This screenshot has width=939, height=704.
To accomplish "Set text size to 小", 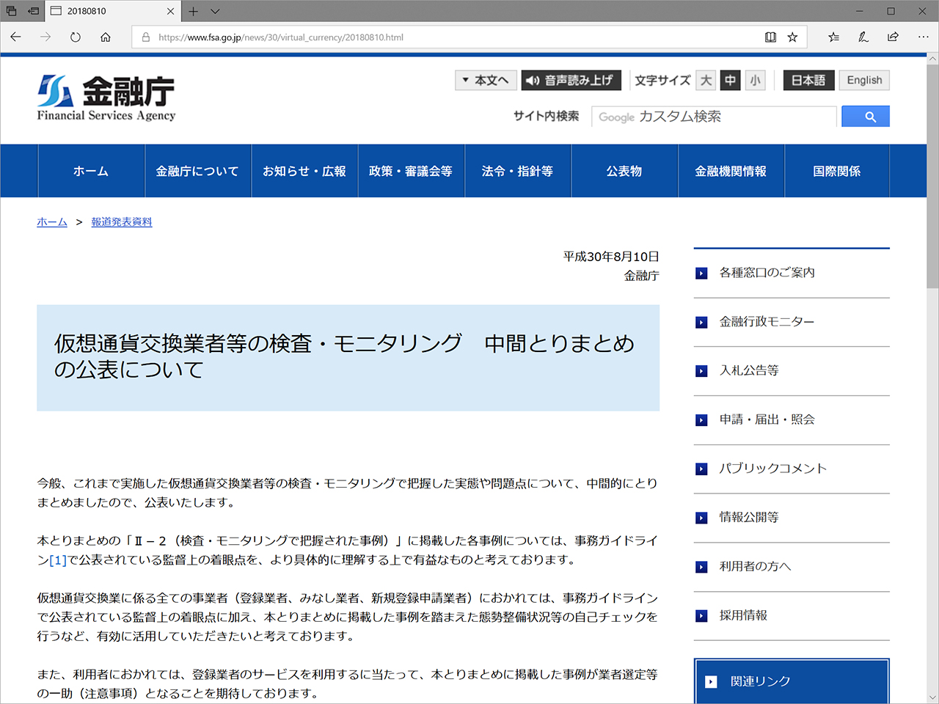I will tap(755, 80).
